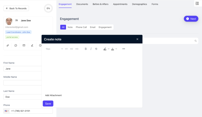
Task: Click the text color letter A icon
Action: click(x=113, y=49)
